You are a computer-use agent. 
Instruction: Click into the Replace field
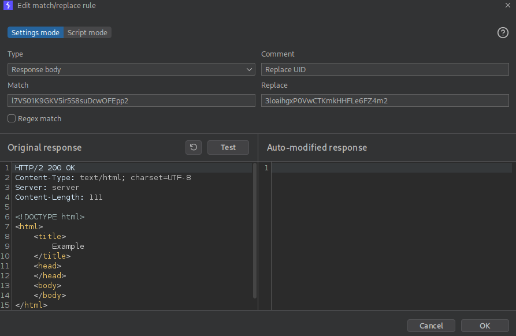click(x=385, y=100)
